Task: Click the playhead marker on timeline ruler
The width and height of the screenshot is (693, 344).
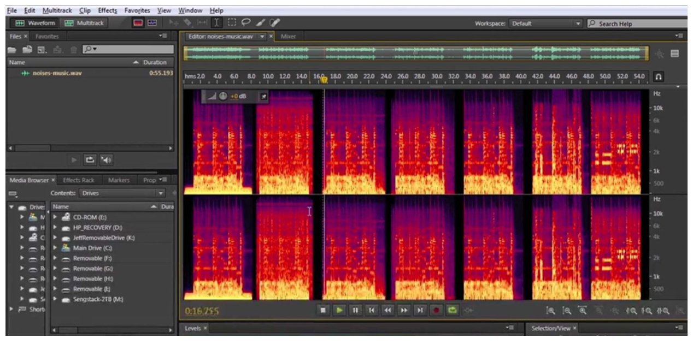Action: [x=324, y=80]
